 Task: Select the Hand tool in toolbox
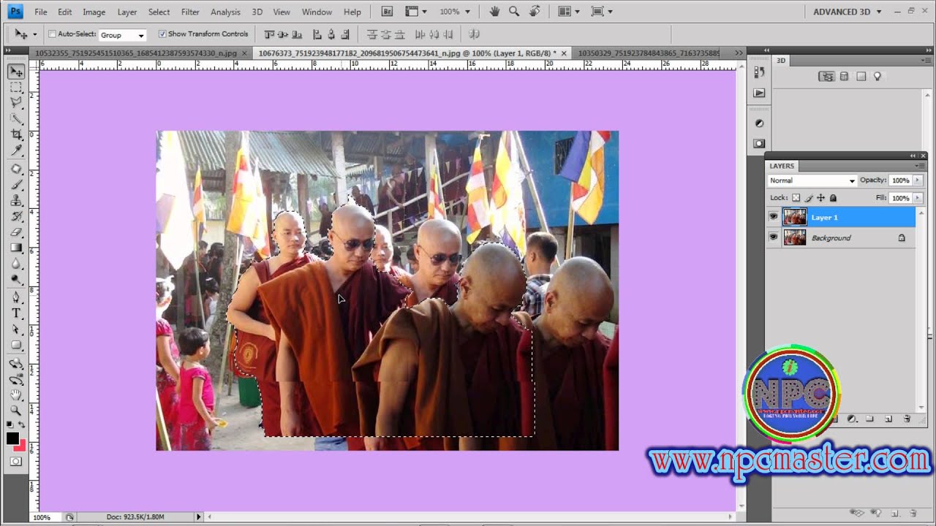[x=16, y=395]
